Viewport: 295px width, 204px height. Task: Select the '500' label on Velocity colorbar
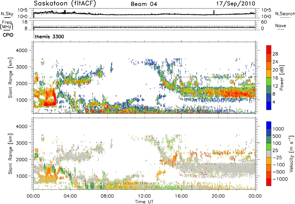click(277, 136)
